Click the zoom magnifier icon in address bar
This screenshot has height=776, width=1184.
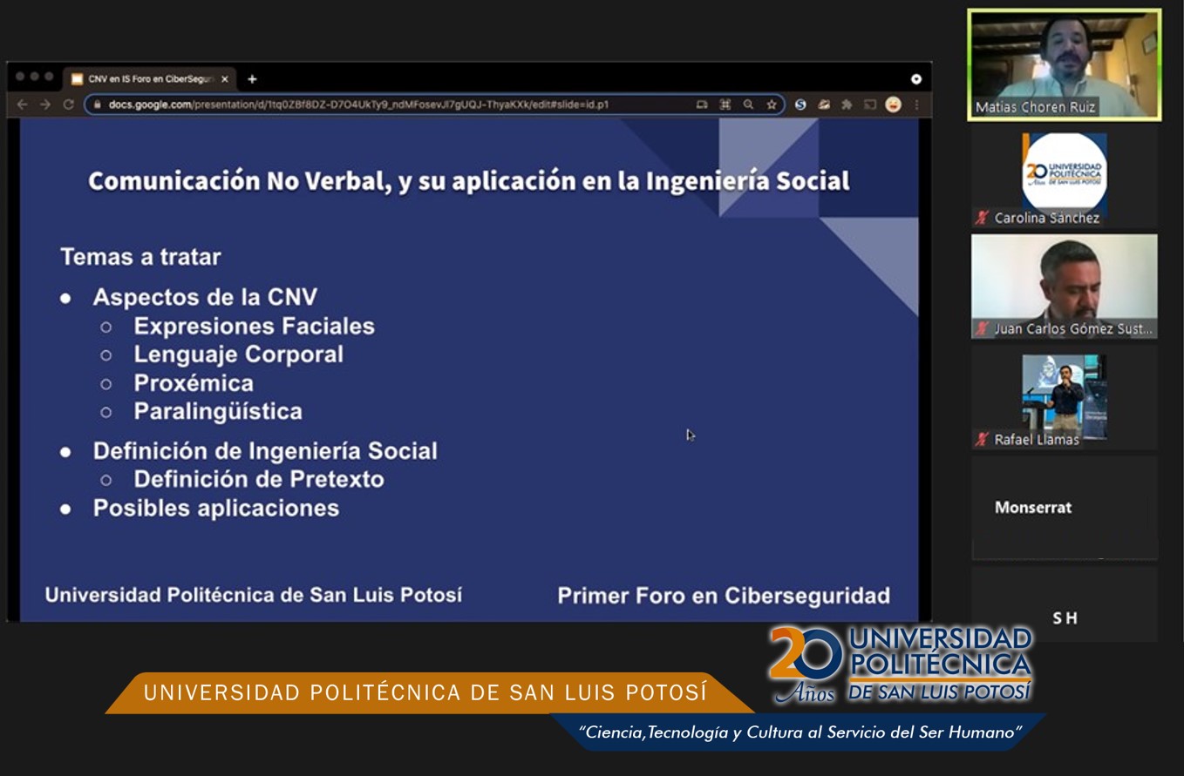(x=748, y=105)
